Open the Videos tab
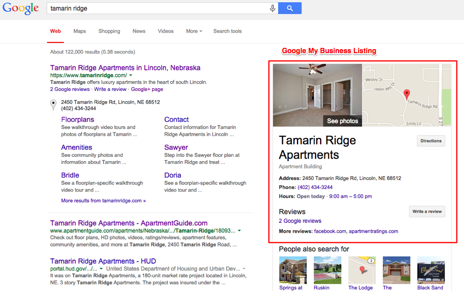464x291 pixels. pyautogui.click(x=166, y=31)
